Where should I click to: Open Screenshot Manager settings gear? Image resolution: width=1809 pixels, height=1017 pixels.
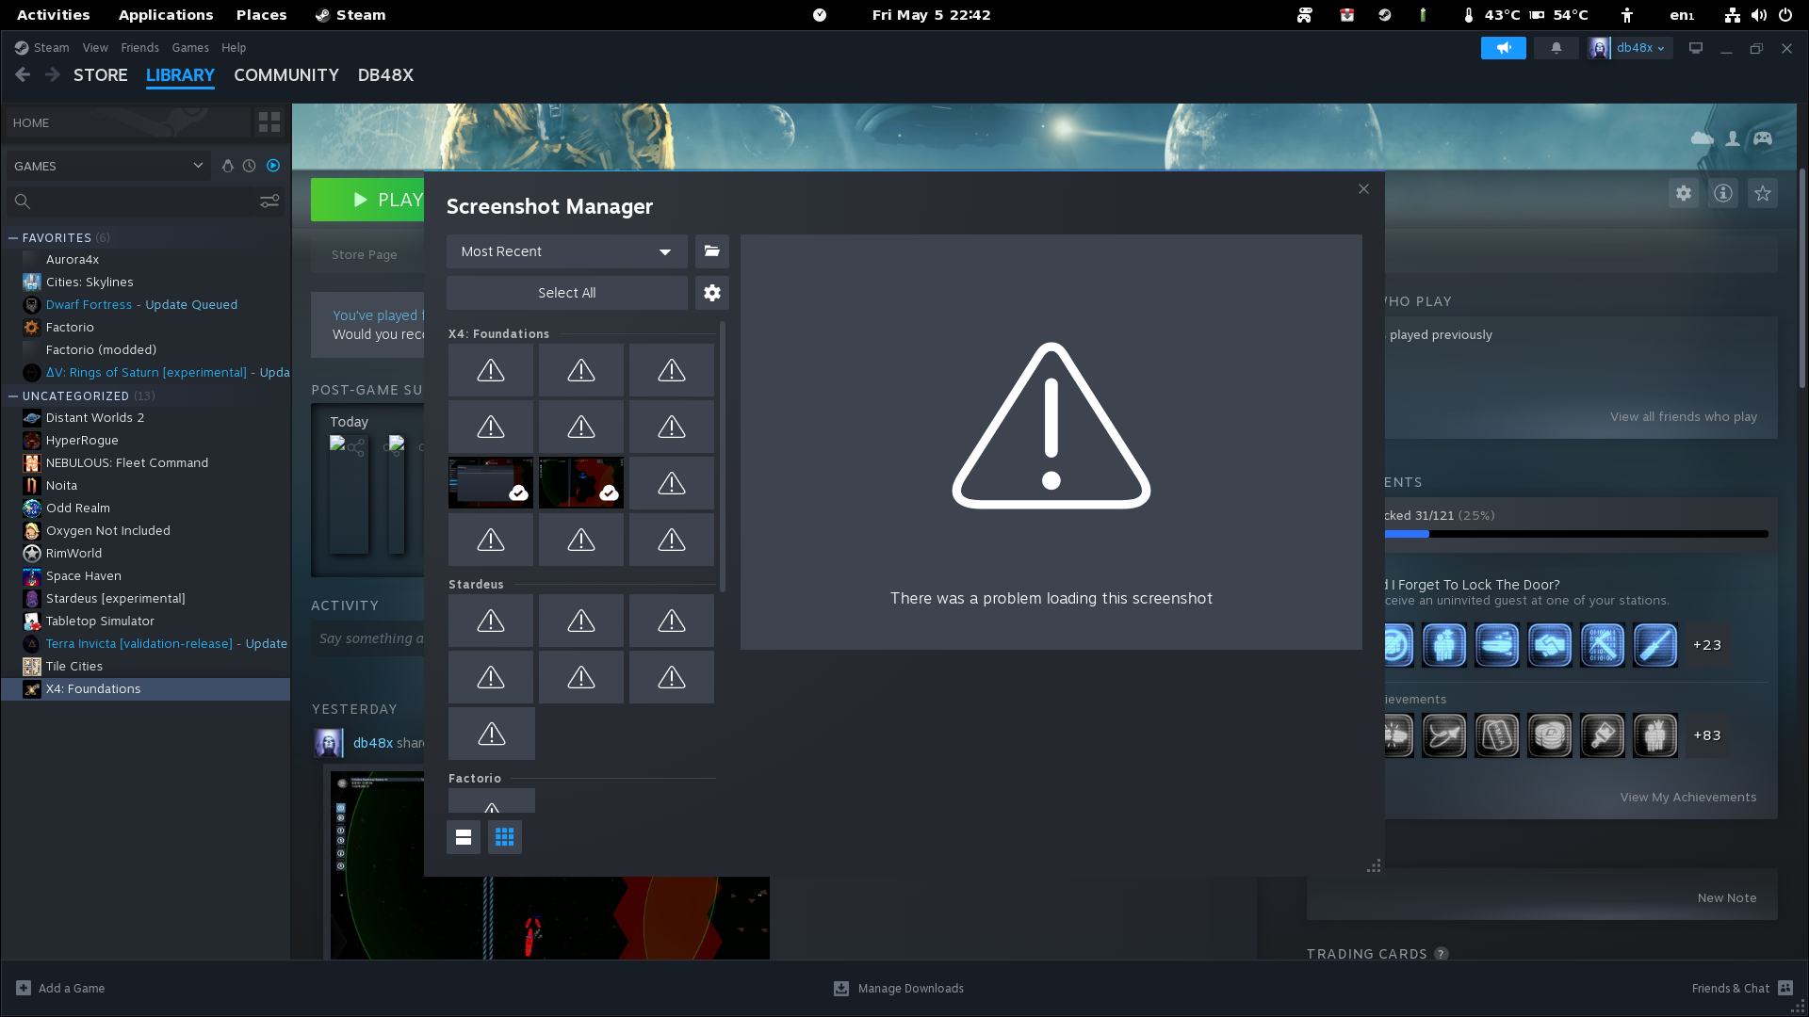point(712,293)
